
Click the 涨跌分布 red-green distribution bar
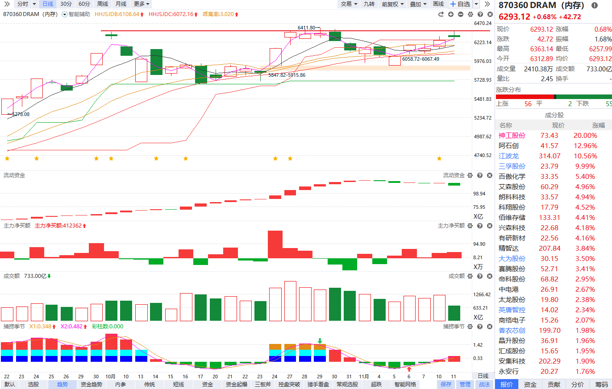click(554, 97)
